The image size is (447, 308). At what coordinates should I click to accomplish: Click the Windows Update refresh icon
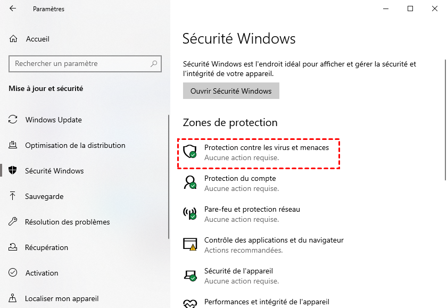[x=13, y=120]
